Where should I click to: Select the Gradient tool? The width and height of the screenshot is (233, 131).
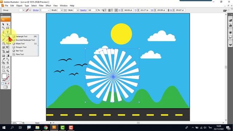(x=8, y=56)
